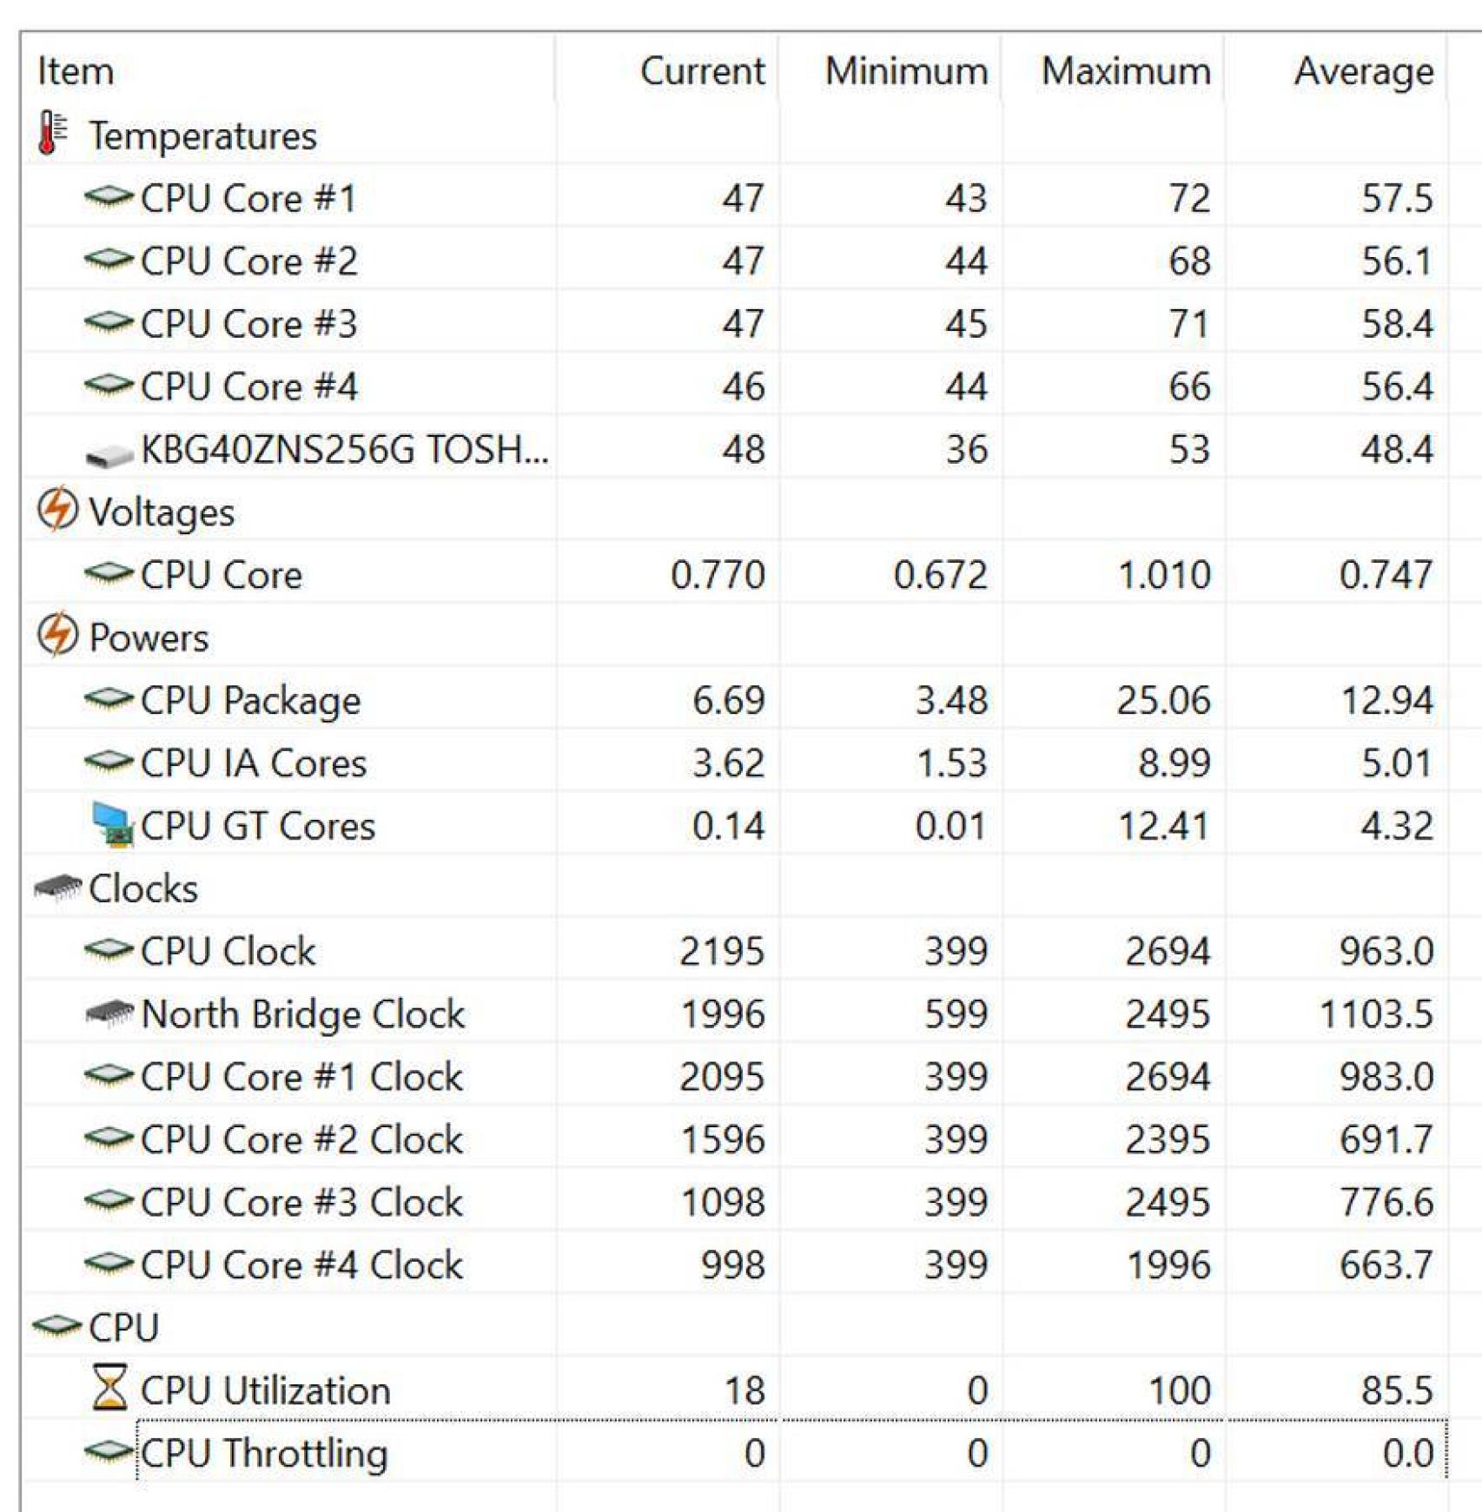Select the KBG40ZNS256G TOSH... drive row label
Viewport: 1482px width, 1512px height.
344,449
